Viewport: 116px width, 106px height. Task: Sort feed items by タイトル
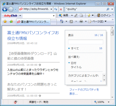point(76,67)
